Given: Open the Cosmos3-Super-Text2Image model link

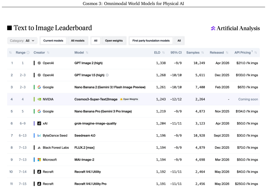Looking at the screenshot, I should (96, 99).
